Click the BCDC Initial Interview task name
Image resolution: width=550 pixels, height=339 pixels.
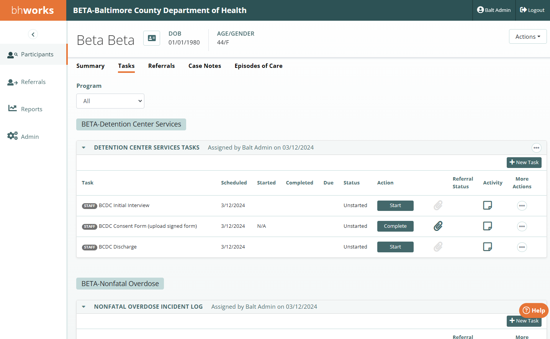(124, 206)
